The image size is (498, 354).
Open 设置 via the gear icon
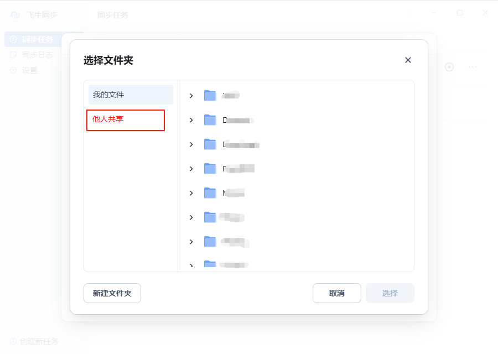point(13,70)
